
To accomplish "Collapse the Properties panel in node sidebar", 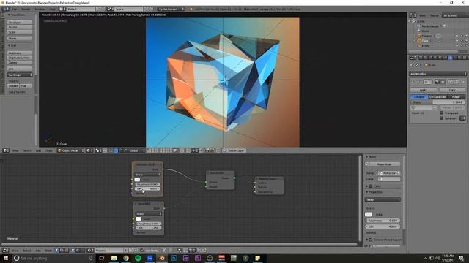I will (x=366, y=192).
